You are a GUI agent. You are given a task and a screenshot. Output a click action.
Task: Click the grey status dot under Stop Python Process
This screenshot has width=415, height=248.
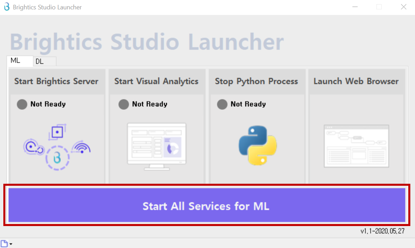[222, 105]
